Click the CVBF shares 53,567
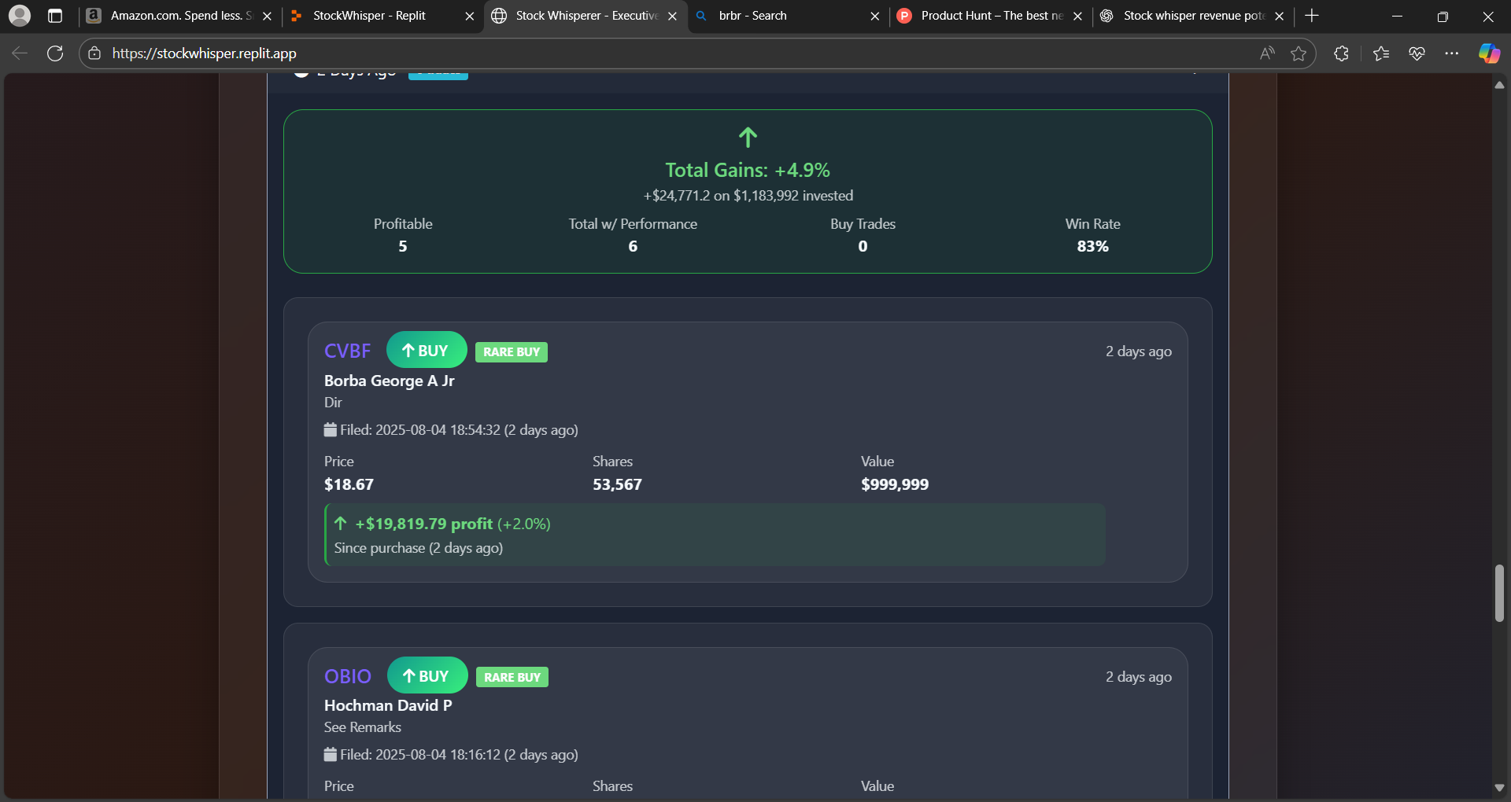The height and width of the screenshot is (802, 1511). pyautogui.click(x=617, y=484)
